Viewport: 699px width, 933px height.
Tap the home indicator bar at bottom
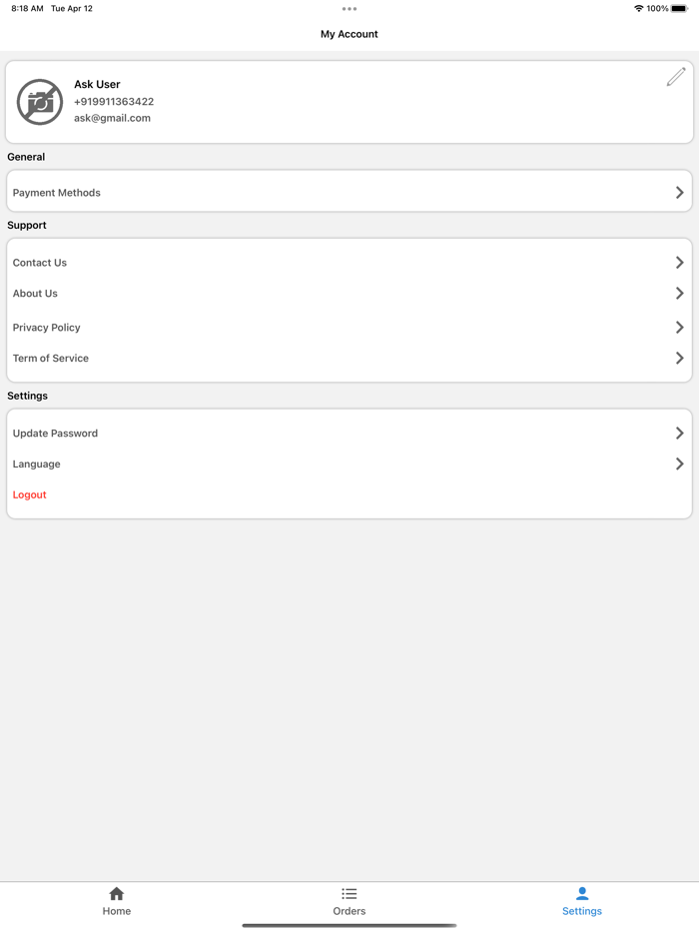coord(349,926)
